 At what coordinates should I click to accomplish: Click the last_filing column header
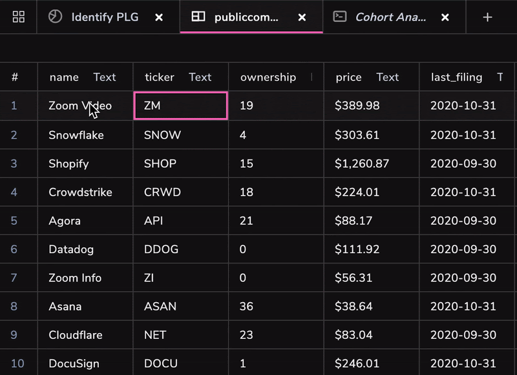tap(456, 77)
